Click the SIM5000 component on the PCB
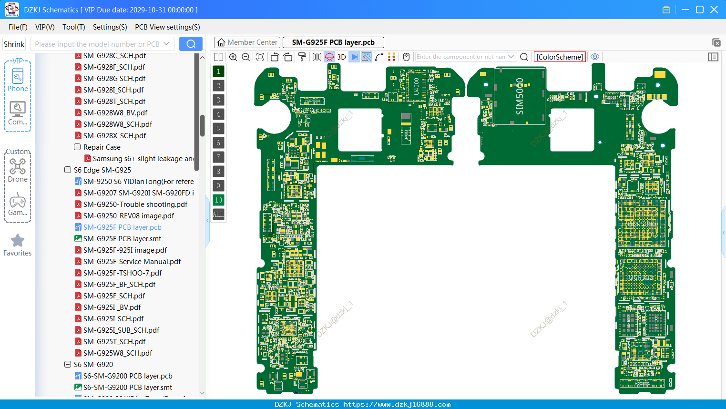 [x=520, y=96]
